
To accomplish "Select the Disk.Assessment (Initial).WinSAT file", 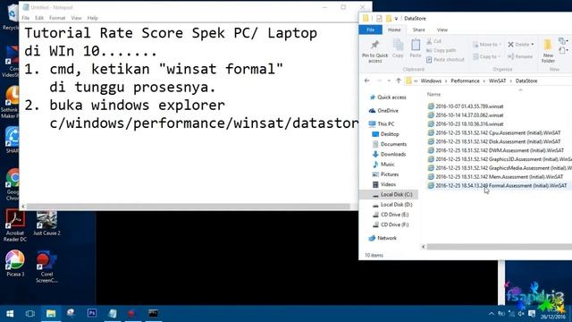I will [494, 141].
